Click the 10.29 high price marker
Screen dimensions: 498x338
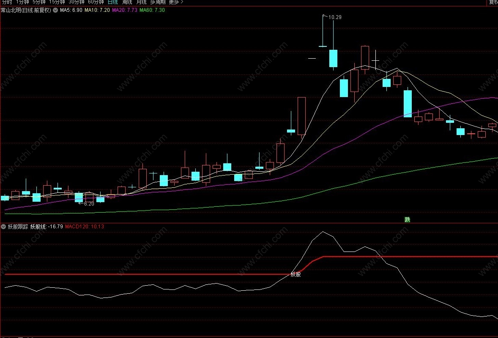pyautogui.click(x=335, y=17)
